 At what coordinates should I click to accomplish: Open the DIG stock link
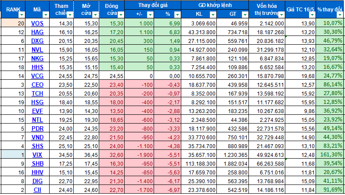tap(37, 181)
